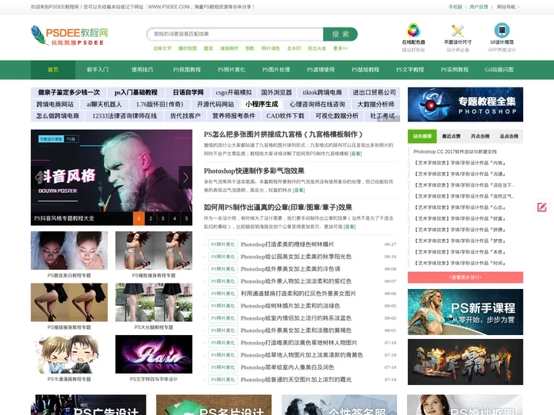The image size is (554, 415).
Task: Open 字体/字形设计作品『梦想』 link
Action: 459,241
